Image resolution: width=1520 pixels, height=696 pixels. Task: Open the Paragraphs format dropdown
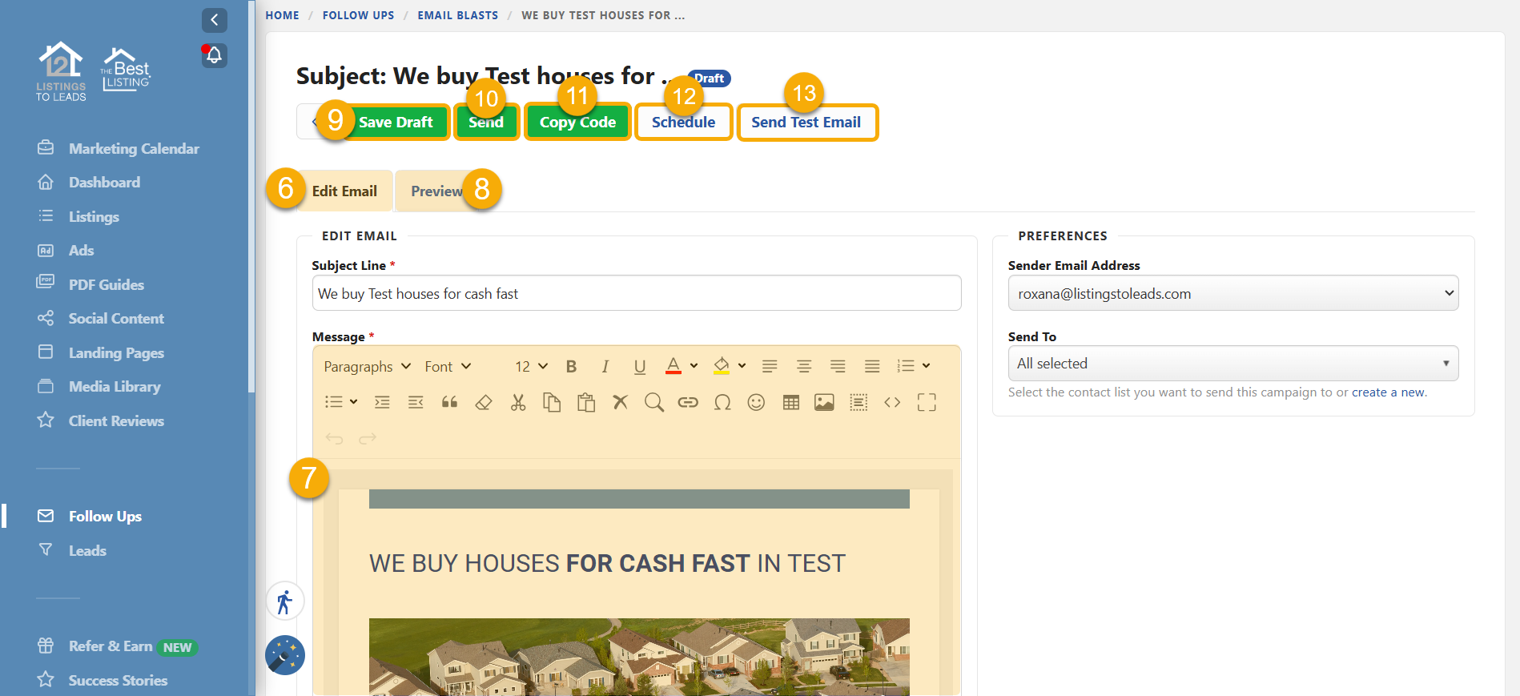(367, 366)
